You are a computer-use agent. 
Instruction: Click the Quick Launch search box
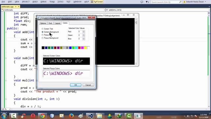(x=165, y=2)
